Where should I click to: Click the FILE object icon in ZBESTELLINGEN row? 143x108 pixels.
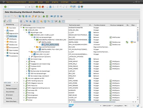tap(132, 42)
